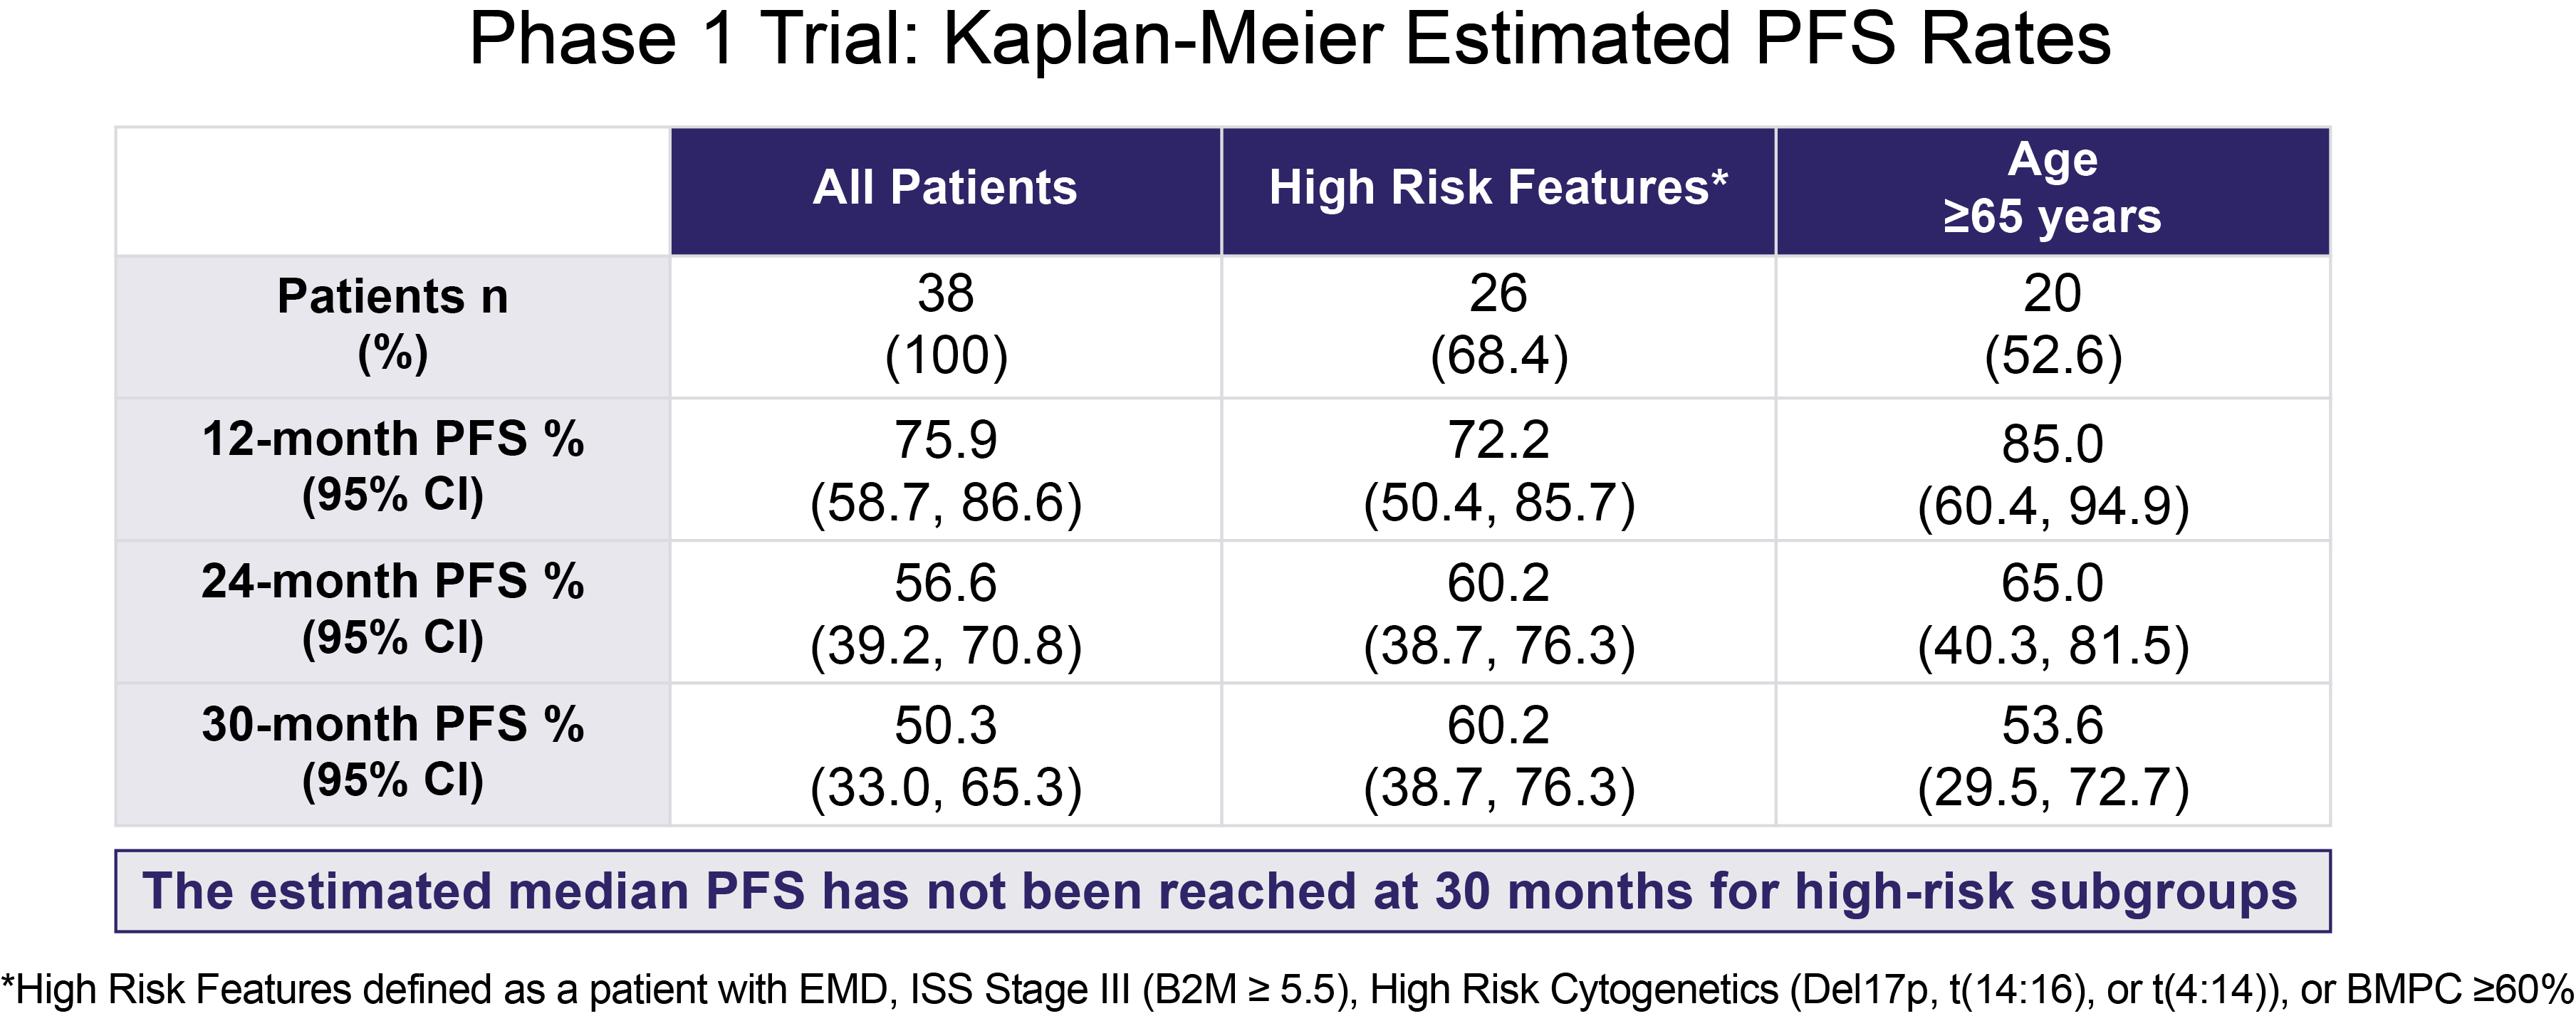Click the Age ≥65 years column header
The width and height of the screenshot is (2576, 1016).
[x=2052, y=189]
